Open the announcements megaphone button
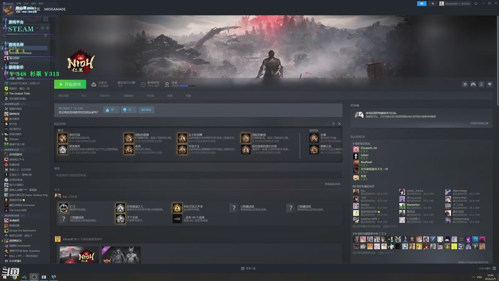 tap(422, 4)
